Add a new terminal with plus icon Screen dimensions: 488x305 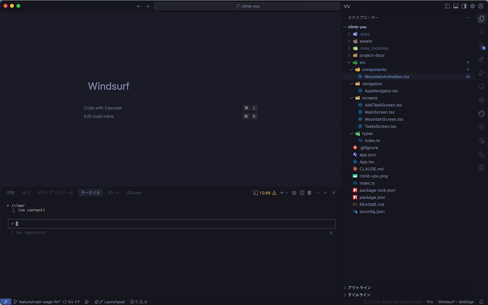pos(282,193)
